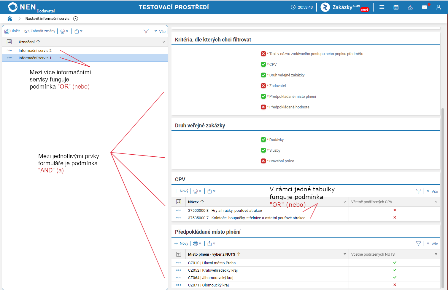Toggle Dodávky checkbox
448x290 pixels.
(263, 140)
